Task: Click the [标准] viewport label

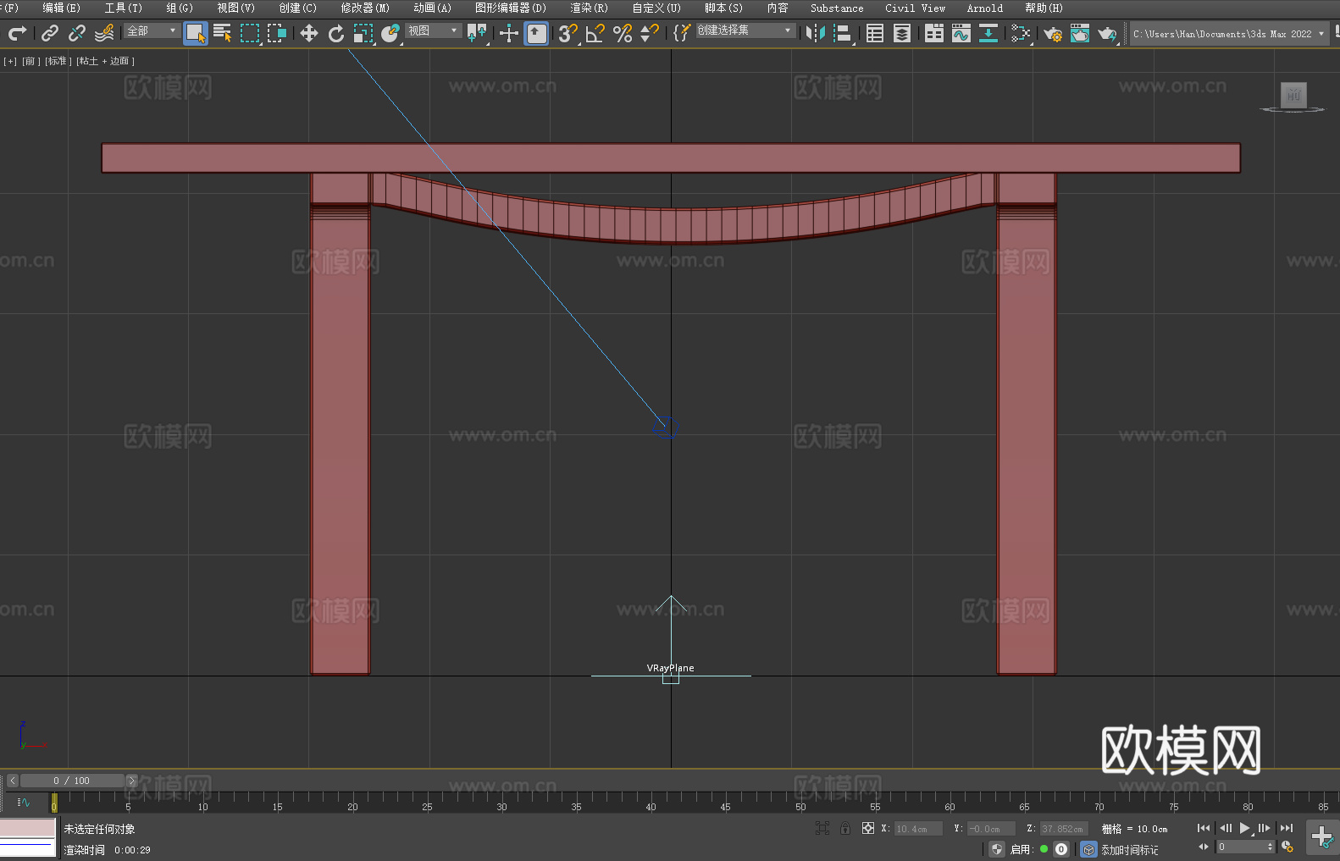Action: 58,61
